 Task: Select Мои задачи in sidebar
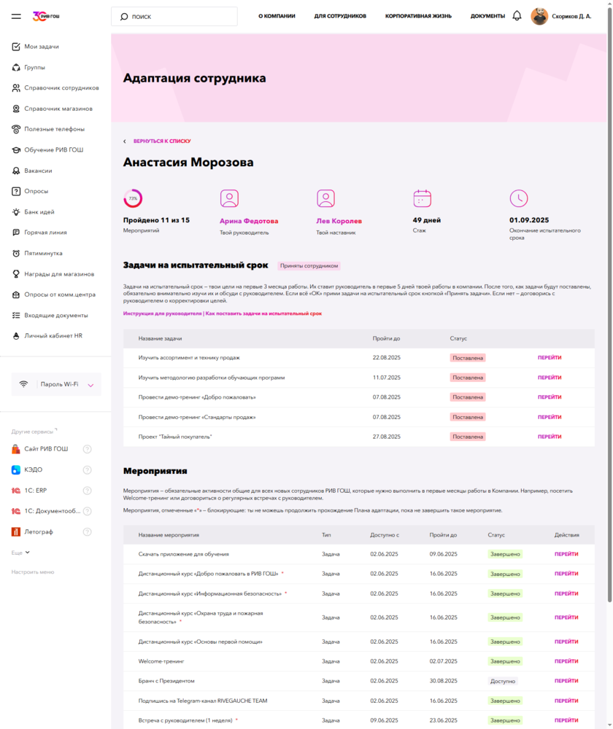[x=42, y=47]
